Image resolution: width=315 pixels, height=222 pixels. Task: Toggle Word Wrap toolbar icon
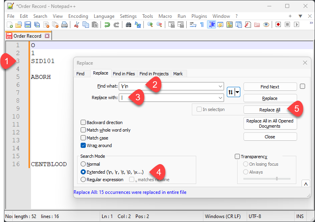tap(193, 25)
